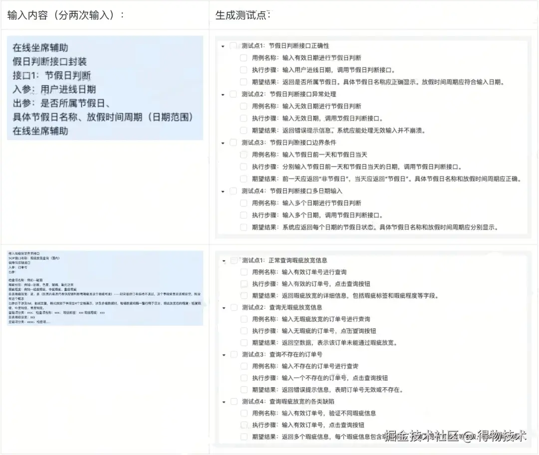539x455 pixels.
Task: Click the line 具体节假日名称、放假时间周期(日期范围)
Action: coord(103,117)
